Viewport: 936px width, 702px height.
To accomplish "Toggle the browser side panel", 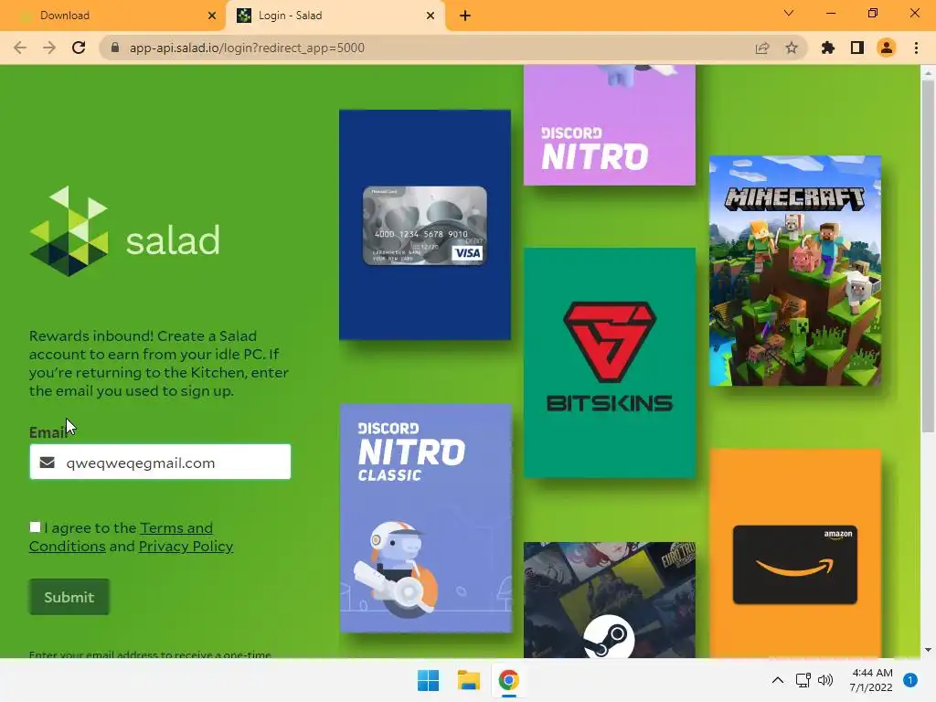I will [857, 48].
